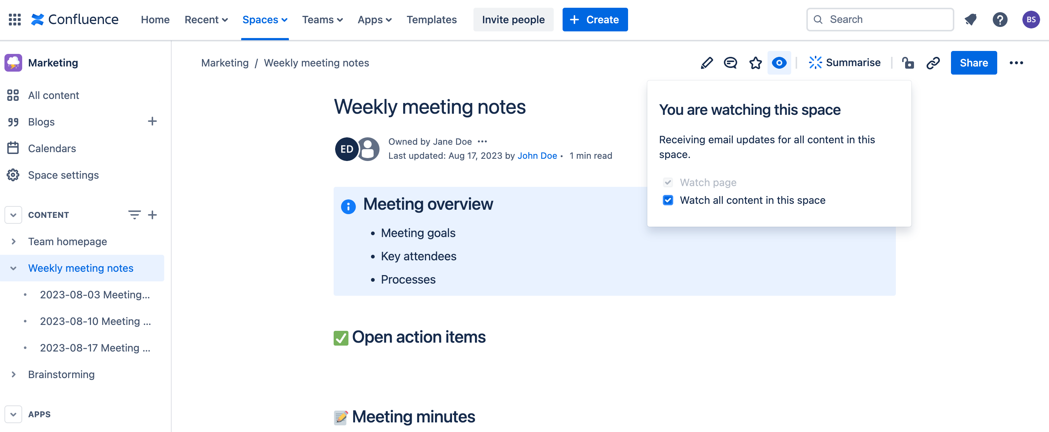
Task: Click the Share button
Action: tap(974, 63)
